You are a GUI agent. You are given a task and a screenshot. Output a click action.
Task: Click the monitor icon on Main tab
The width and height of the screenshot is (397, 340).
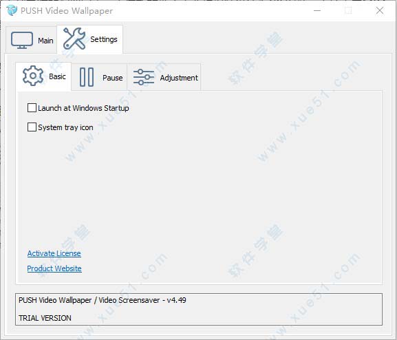22,41
